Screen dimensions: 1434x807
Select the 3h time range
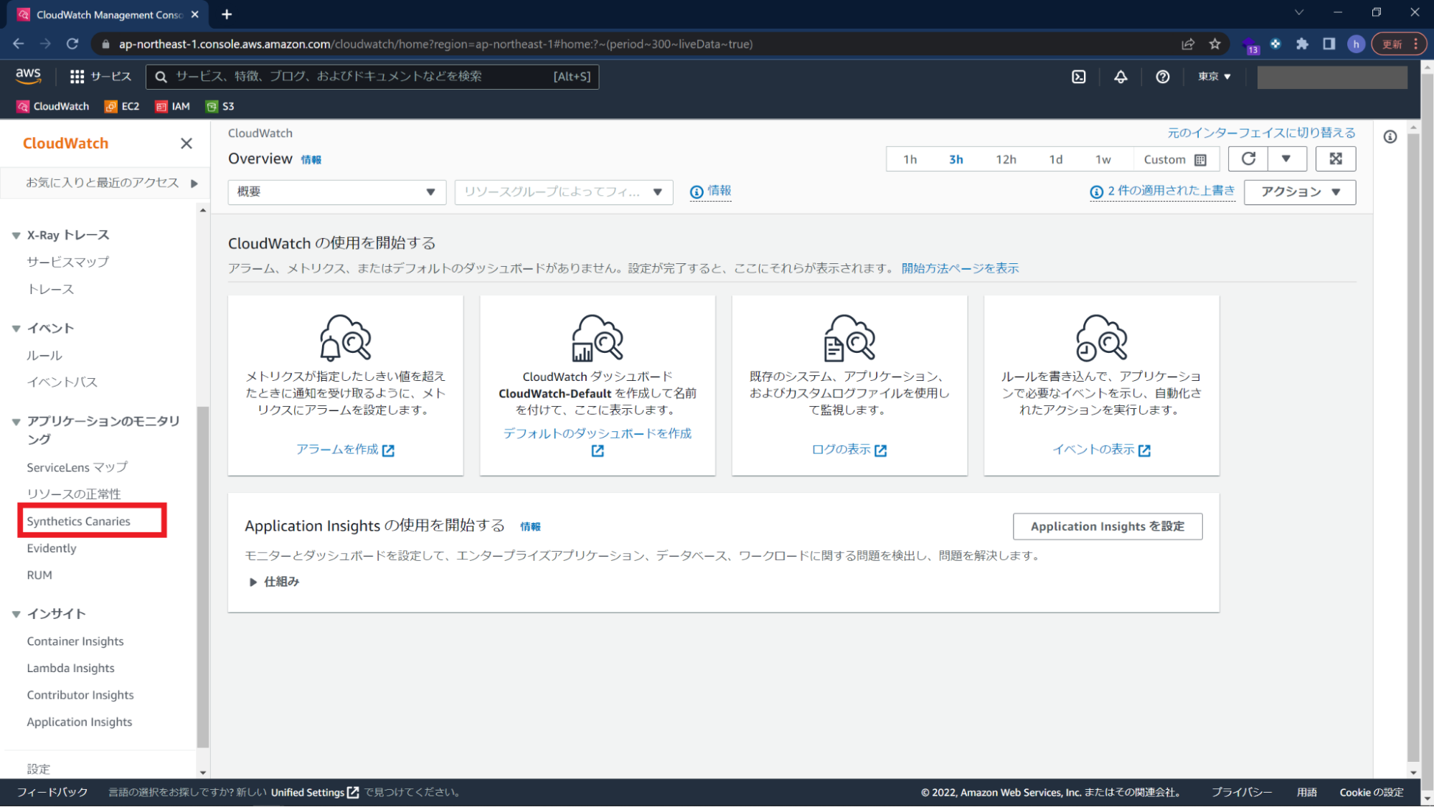(x=956, y=159)
